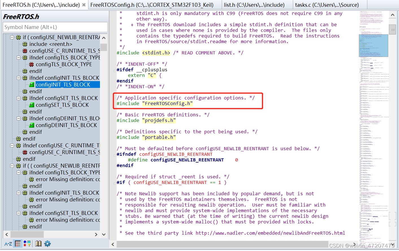
Task: Click editor vertical scroll up arrow
Action: (393, 15)
